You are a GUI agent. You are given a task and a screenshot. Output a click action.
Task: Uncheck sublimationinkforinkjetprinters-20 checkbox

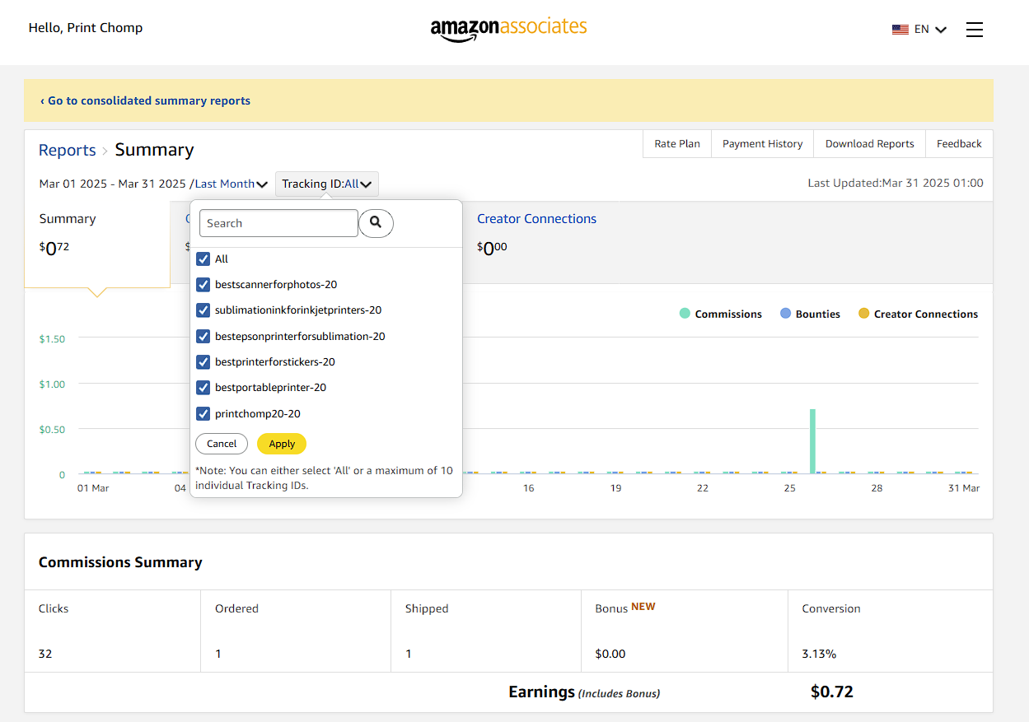click(x=203, y=310)
